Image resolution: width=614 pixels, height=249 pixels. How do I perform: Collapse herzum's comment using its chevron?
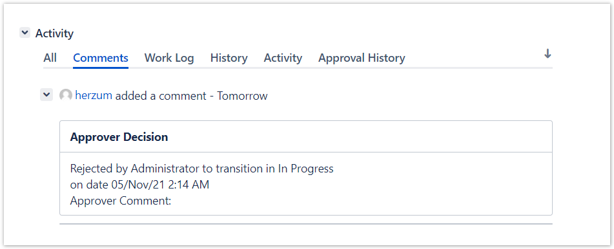(x=46, y=95)
